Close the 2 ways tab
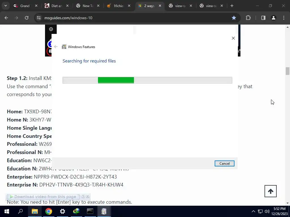290x217 pixels. click(x=160, y=6)
